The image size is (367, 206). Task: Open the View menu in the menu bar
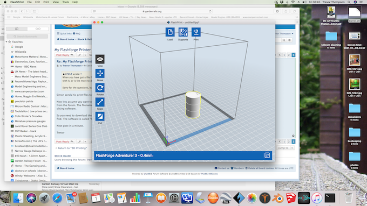pos(56,2)
